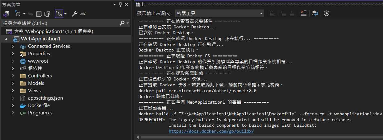Expand the Models folder
The image size is (383, 140).
13,83
